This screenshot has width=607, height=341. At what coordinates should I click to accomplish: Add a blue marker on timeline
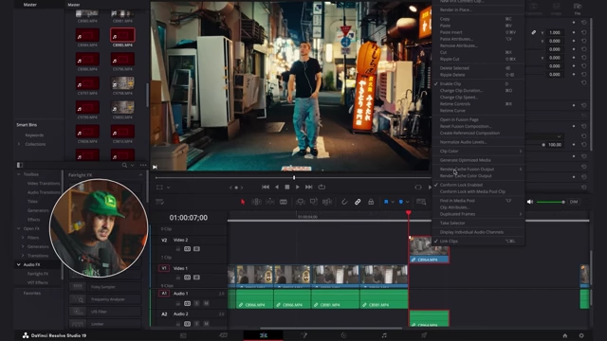pyautogui.click(x=400, y=202)
